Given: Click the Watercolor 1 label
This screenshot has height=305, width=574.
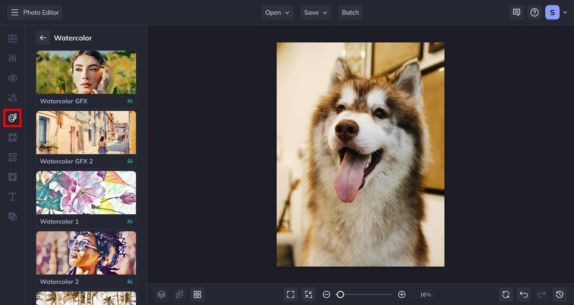Looking at the screenshot, I should click(x=60, y=222).
